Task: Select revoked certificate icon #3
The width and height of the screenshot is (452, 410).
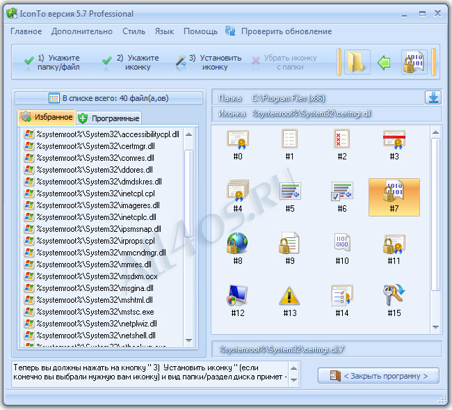Action: (x=394, y=145)
